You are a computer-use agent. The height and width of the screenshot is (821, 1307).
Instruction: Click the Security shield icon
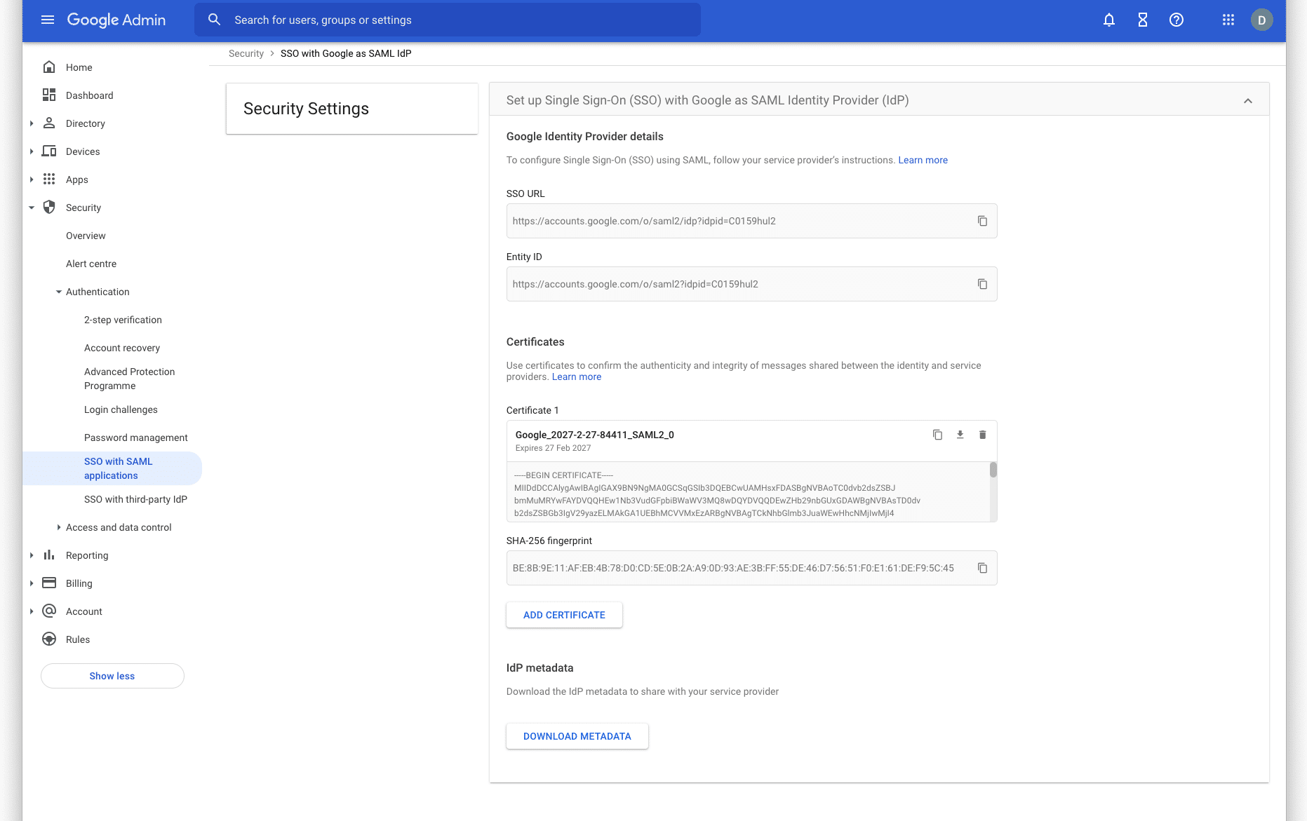click(49, 208)
